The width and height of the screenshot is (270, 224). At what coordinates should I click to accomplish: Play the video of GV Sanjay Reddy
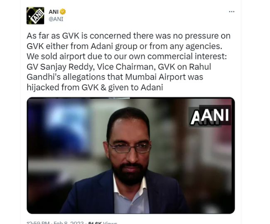(x=131, y=156)
